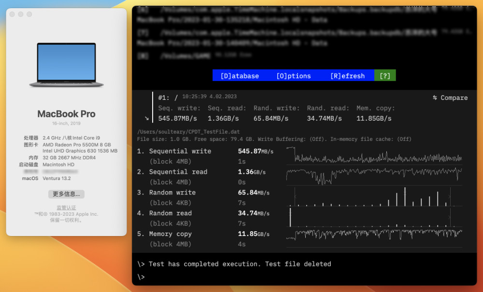Image resolution: width=483 pixels, height=292 pixels.
Task: Click memory value '32 GB 2667 MHz DDR4'
Action: tap(69, 157)
